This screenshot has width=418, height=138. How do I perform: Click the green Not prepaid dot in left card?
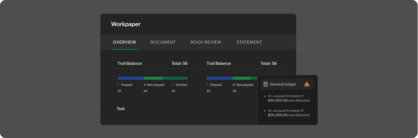coord(144,85)
